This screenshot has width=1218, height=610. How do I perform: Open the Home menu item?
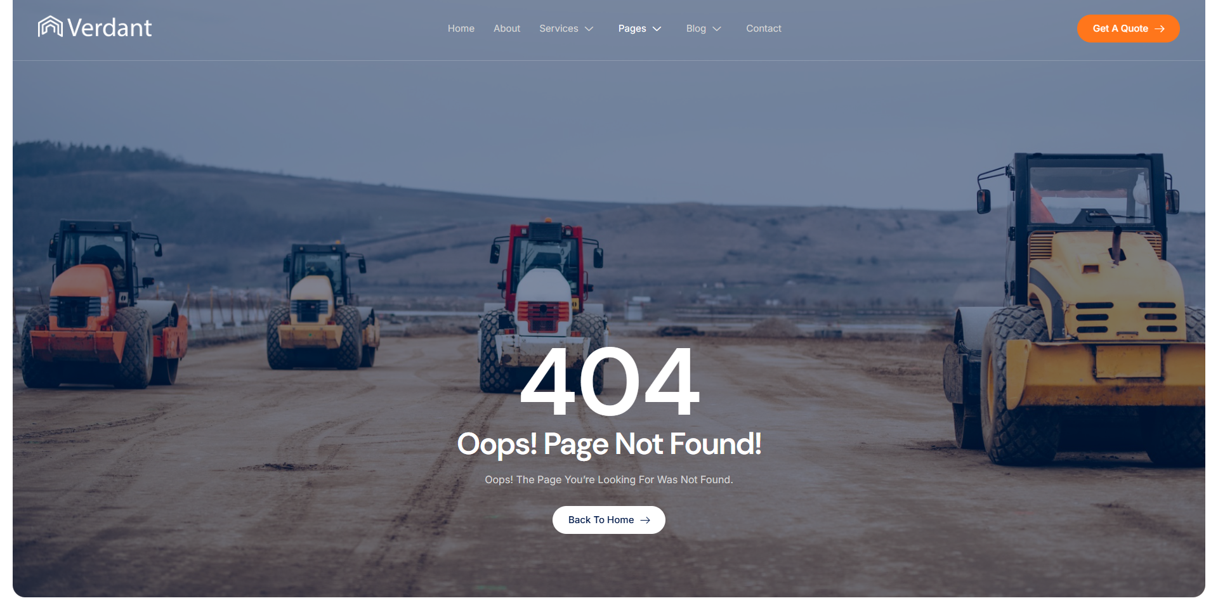coord(461,29)
